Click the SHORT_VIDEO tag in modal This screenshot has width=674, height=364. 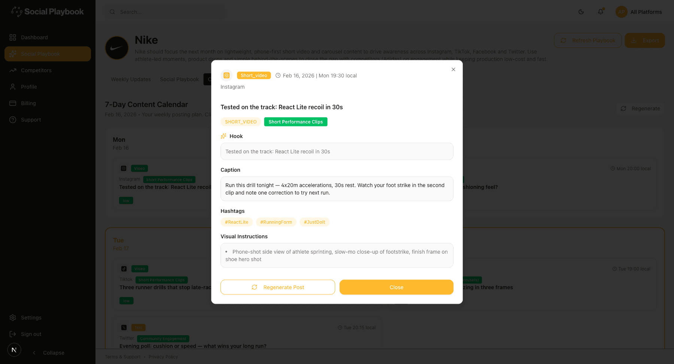(x=241, y=122)
